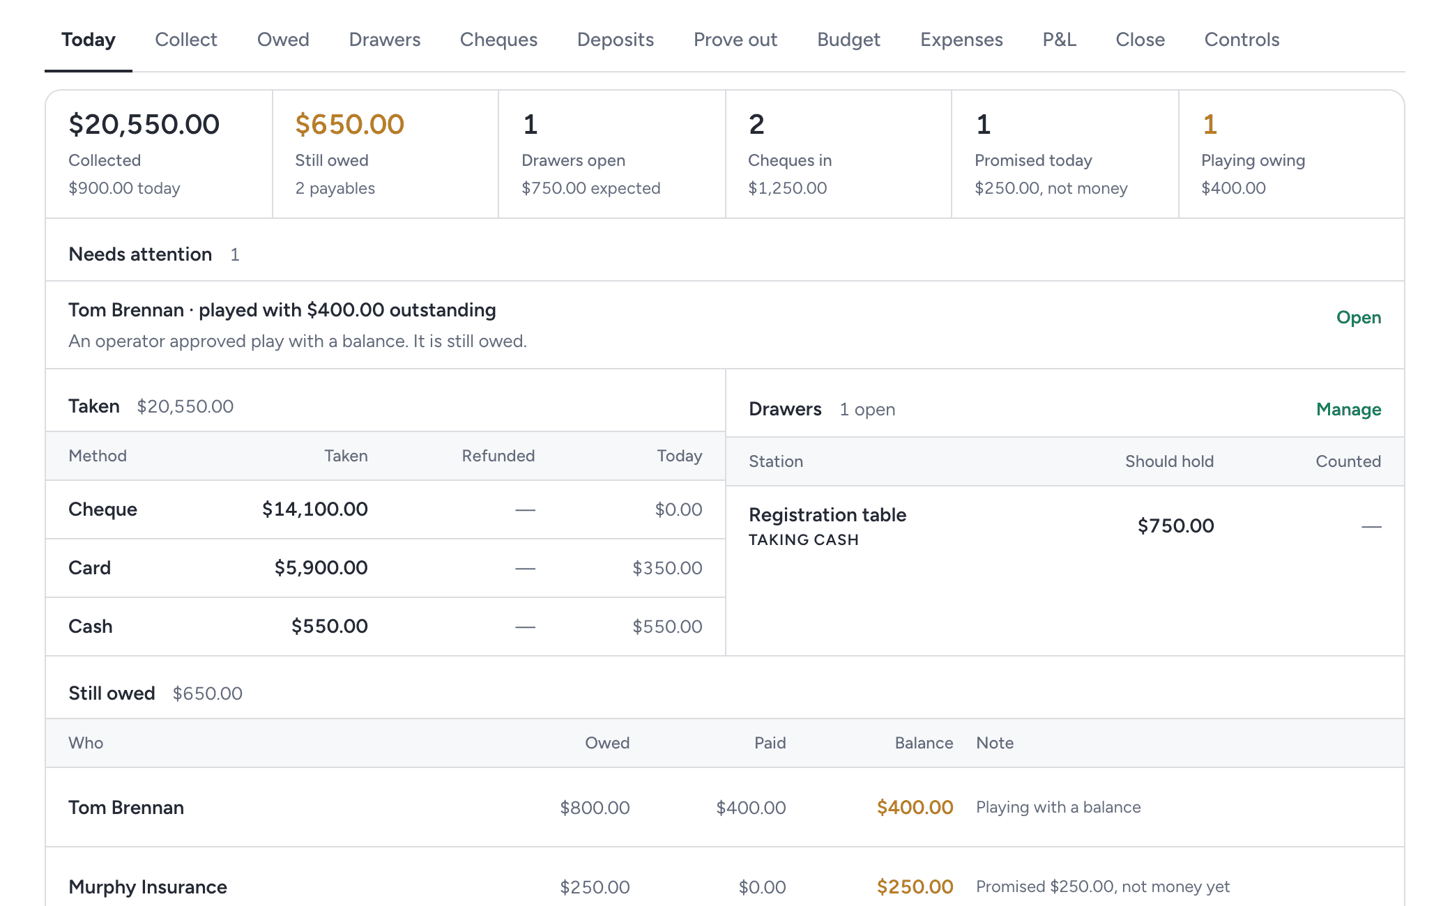1450x906 pixels.
Task: Click the Counted column header
Action: pyautogui.click(x=1348, y=461)
